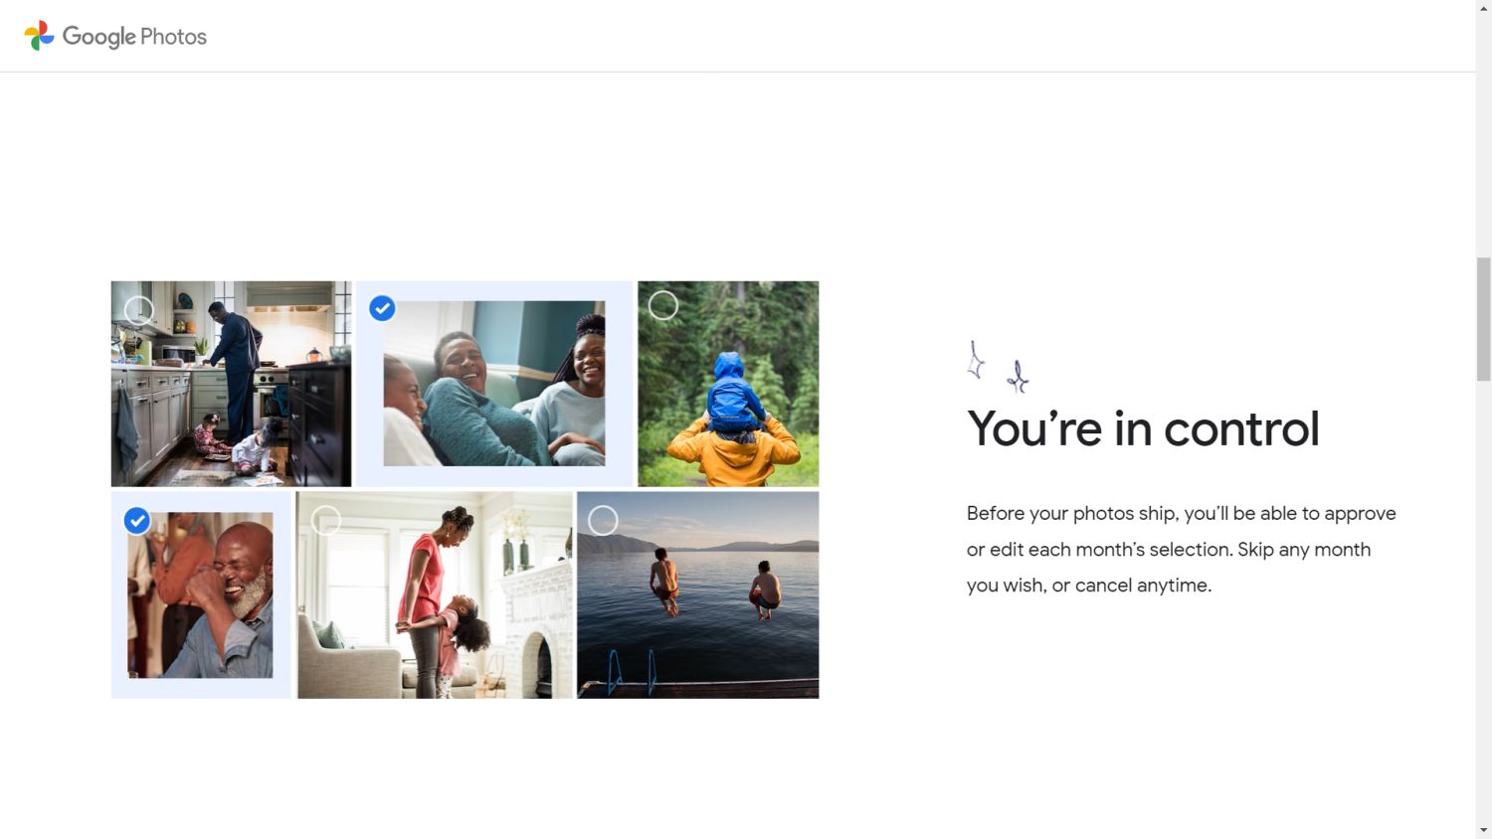Viewport: 1492px width, 839px height.
Task: Click the Google Photos pinwheel logo
Action: pos(39,36)
